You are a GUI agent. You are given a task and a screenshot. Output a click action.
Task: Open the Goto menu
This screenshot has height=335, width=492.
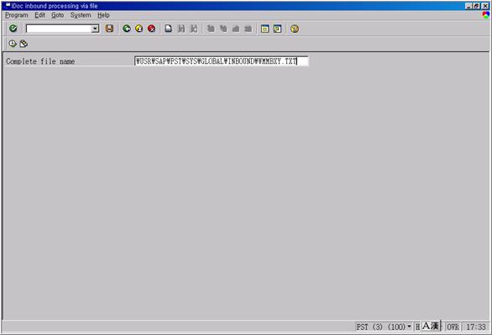pos(57,15)
